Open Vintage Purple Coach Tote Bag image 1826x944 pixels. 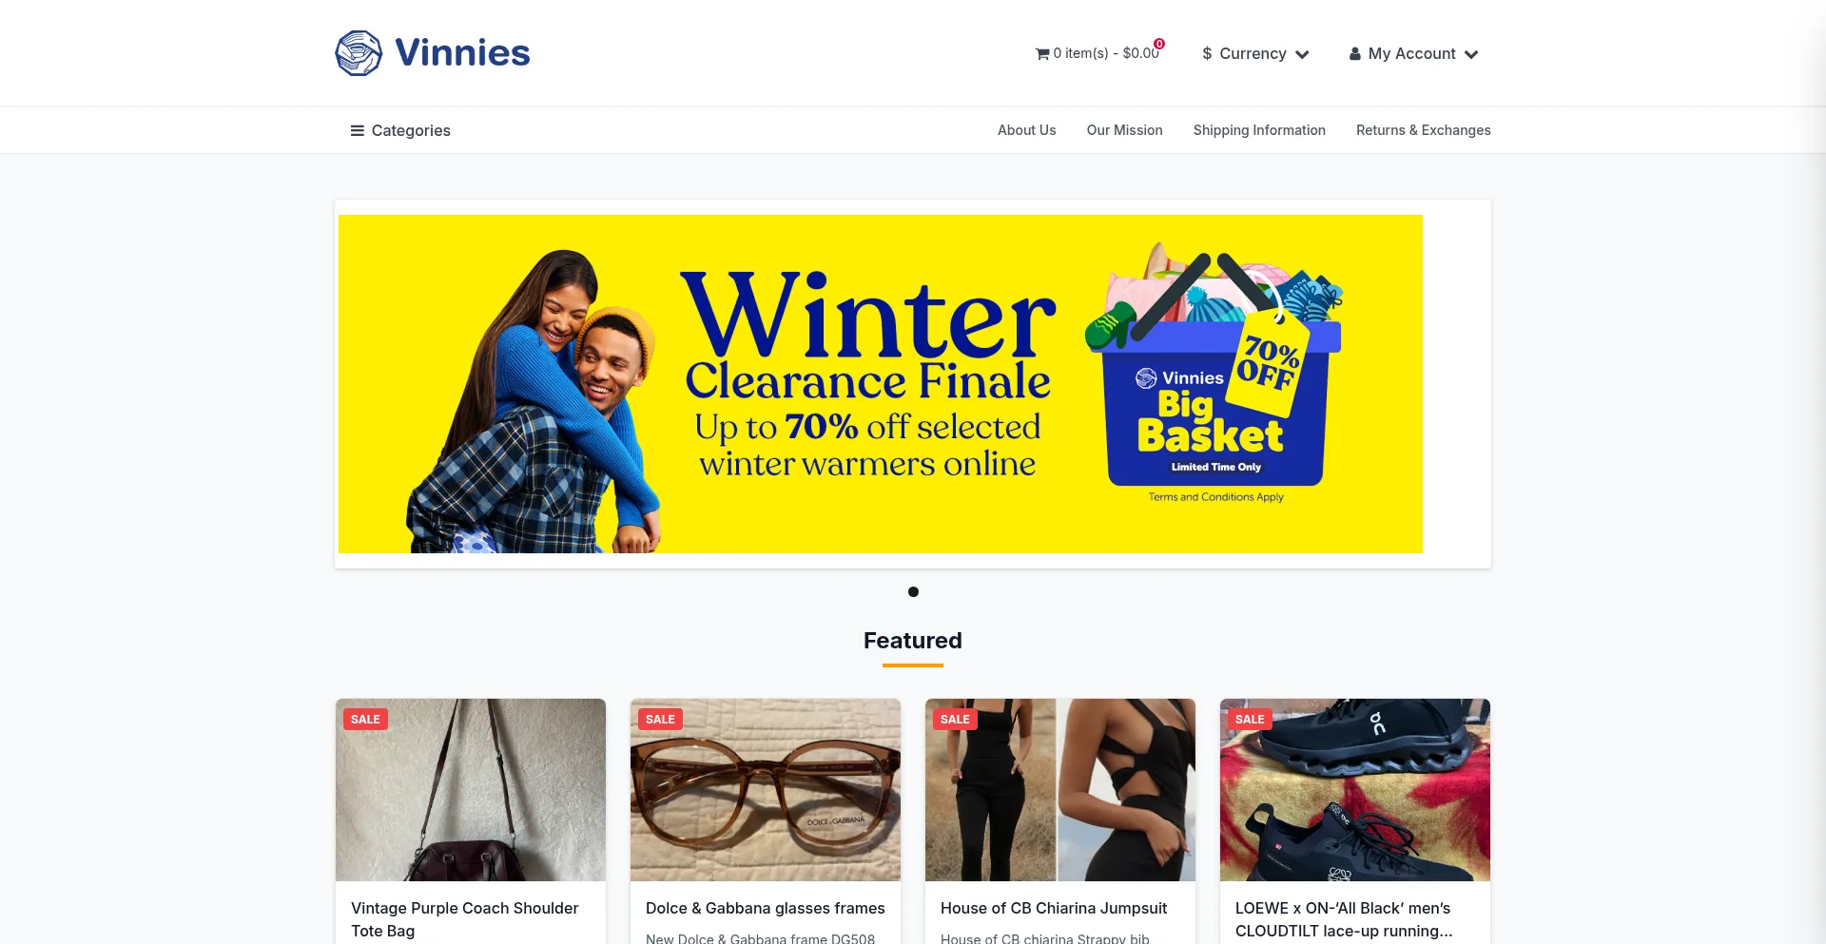click(471, 790)
